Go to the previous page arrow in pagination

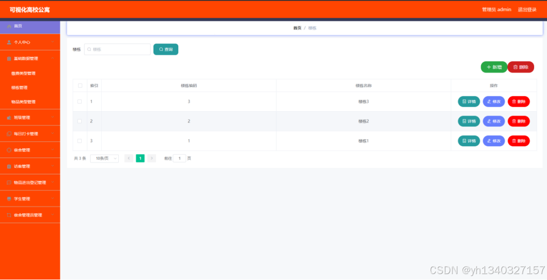click(129, 159)
